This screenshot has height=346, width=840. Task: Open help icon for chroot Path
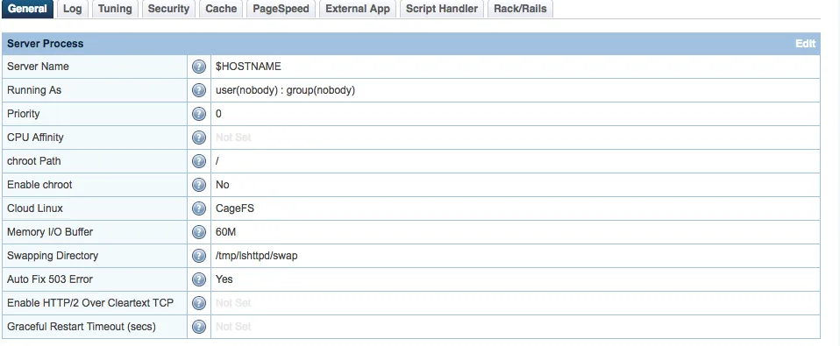199,161
